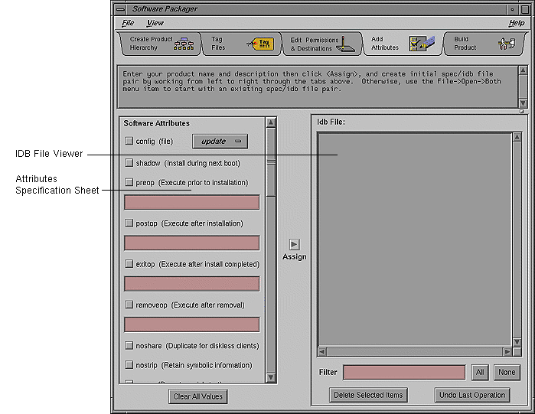The width and height of the screenshot is (535, 414).
Task: Click the exitop command input field
Action: tap(192, 284)
